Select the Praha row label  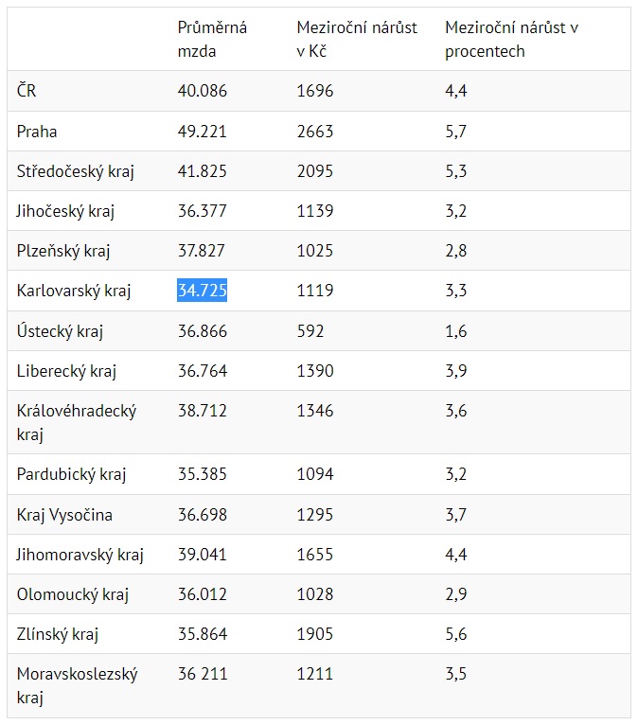point(37,132)
